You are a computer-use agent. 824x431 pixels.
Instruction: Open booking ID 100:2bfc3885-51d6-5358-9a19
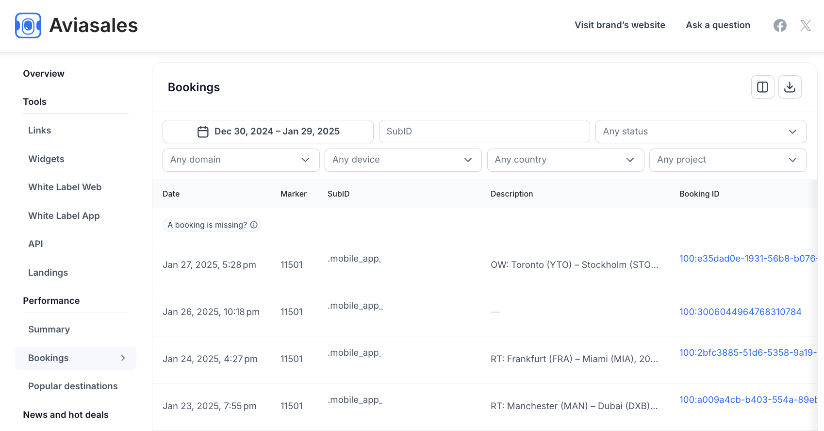click(x=748, y=352)
